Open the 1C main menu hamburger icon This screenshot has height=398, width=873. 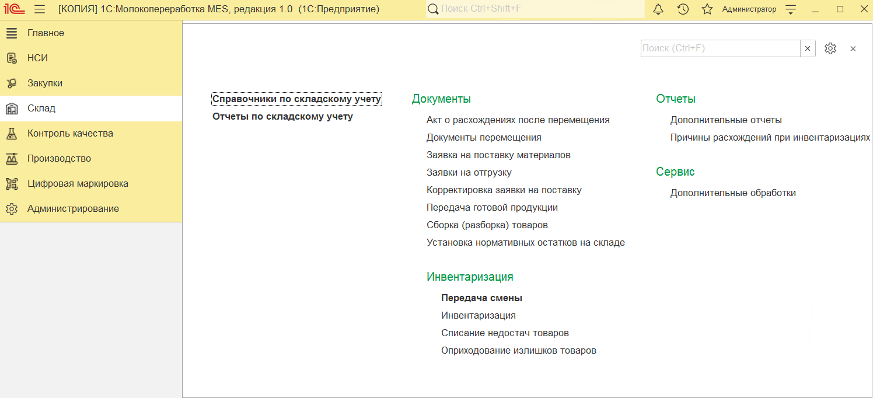pos(40,9)
